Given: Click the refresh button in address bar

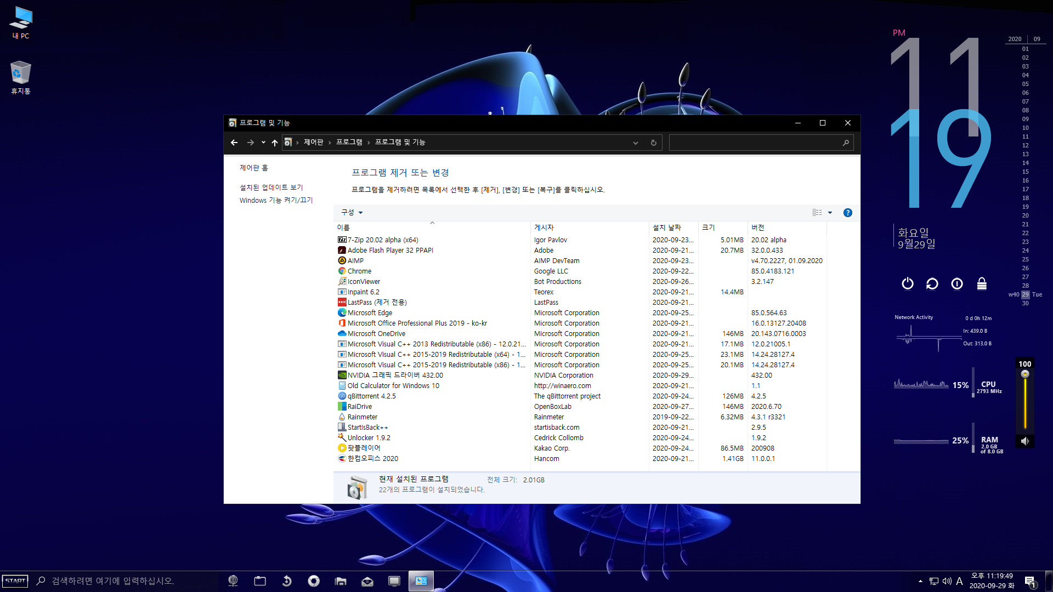Looking at the screenshot, I should pyautogui.click(x=653, y=143).
